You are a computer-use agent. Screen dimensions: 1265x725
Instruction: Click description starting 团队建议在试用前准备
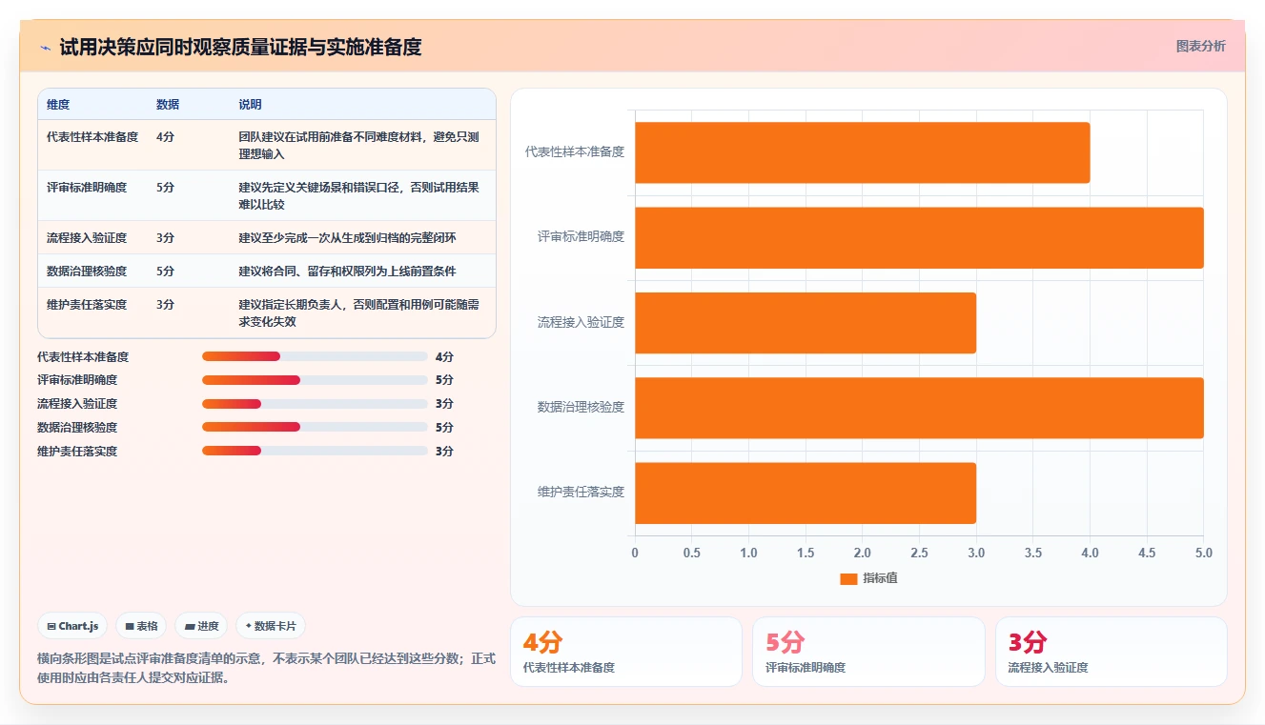pos(358,145)
